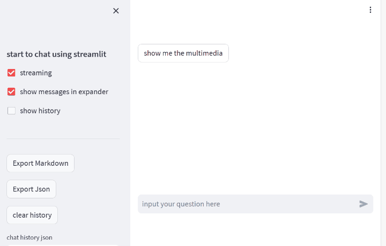
Task: Focus the 'input your question here' field
Action: (247, 204)
